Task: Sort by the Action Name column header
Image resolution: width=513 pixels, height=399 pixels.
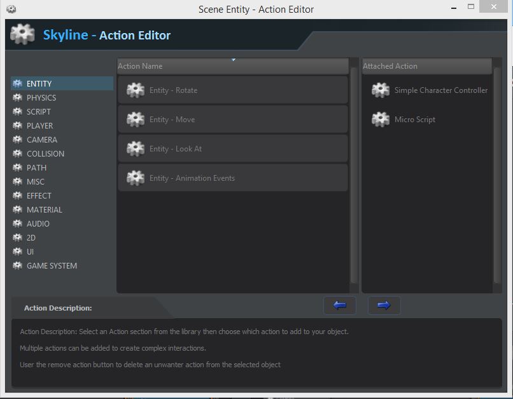Action: pos(232,66)
